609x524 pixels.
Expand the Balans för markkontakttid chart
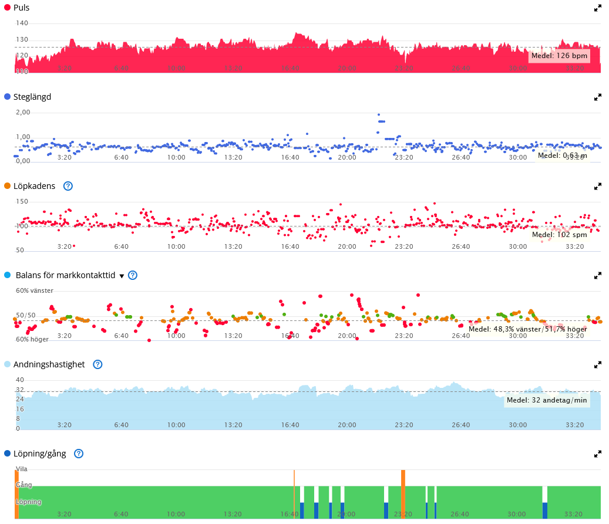(x=598, y=276)
